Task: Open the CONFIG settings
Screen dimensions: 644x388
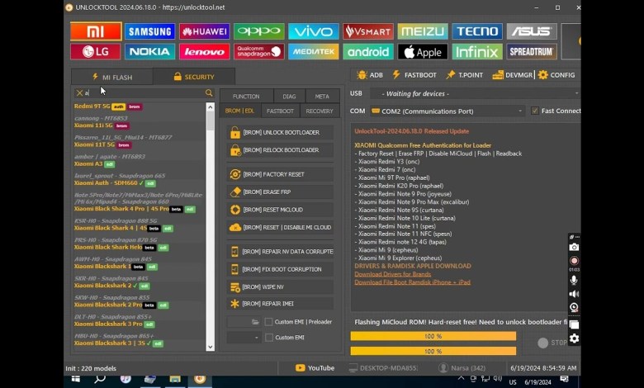Action: tap(556, 75)
